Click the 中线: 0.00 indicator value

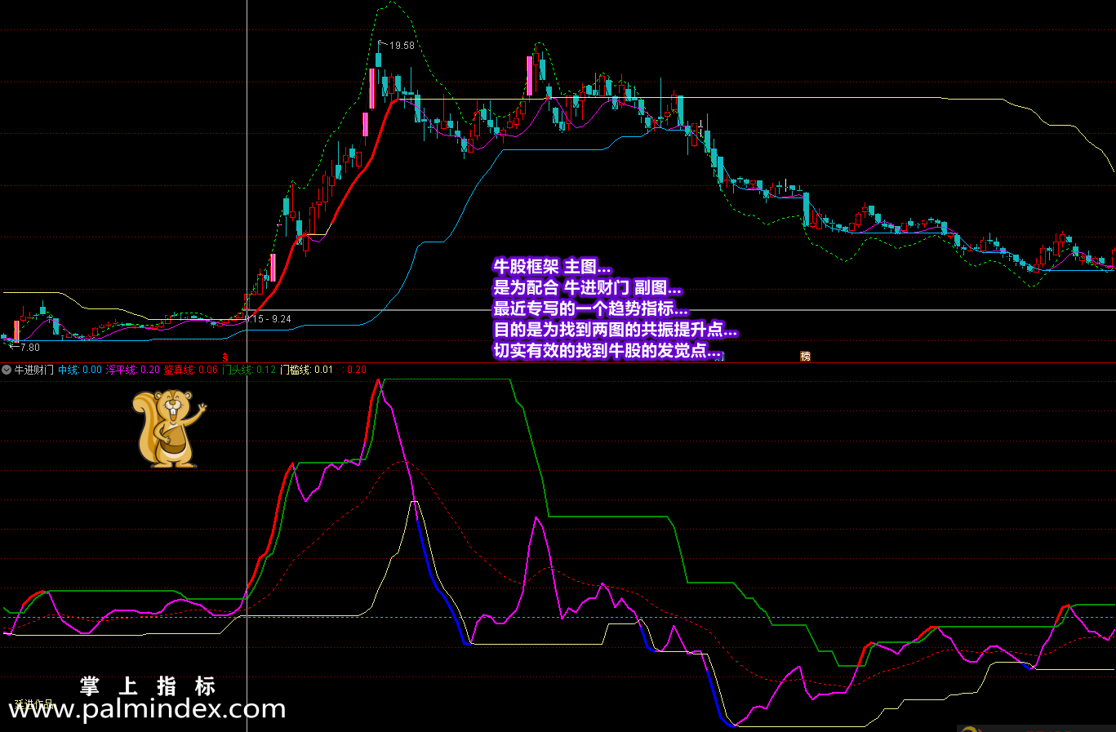(x=80, y=370)
